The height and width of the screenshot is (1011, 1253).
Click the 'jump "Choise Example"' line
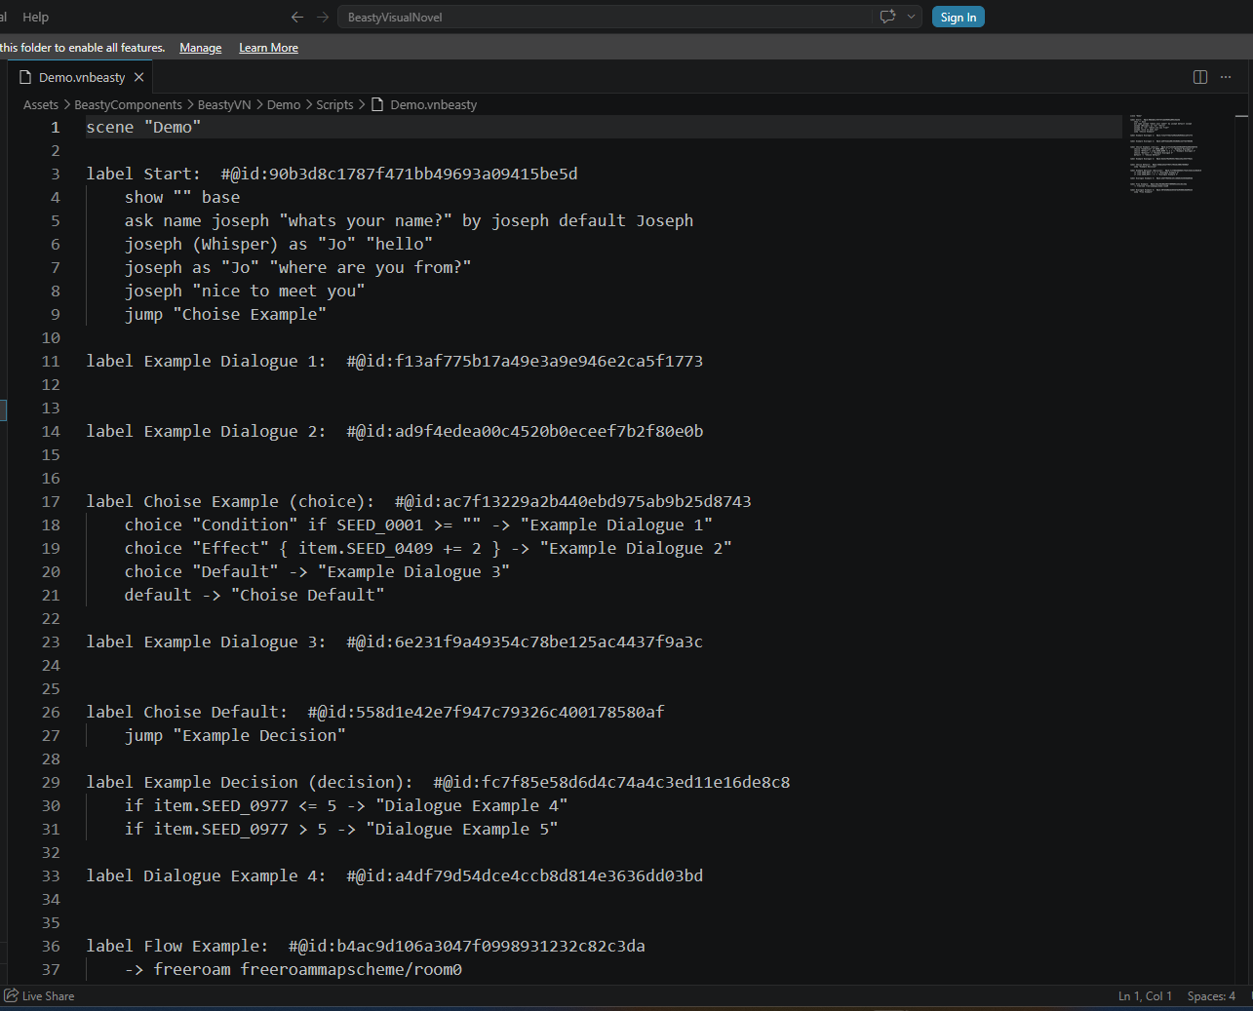pyautogui.click(x=225, y=314)
